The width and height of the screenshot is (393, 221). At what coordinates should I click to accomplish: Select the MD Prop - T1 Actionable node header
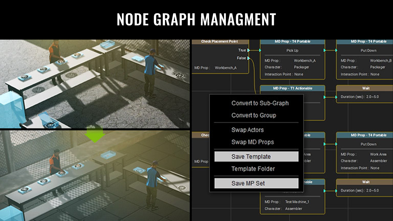(x=292, y=88)
